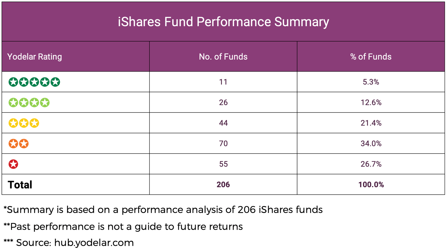Viewport: 447px width, 252px height.
Task: Click the % of Funds column header
Action: (x=371, y=57)
